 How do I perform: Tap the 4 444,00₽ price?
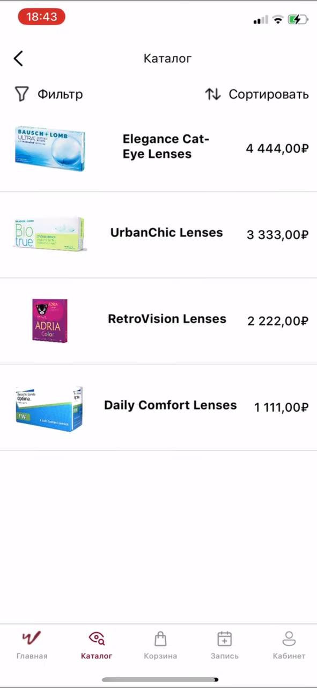(x=277, y=148)
